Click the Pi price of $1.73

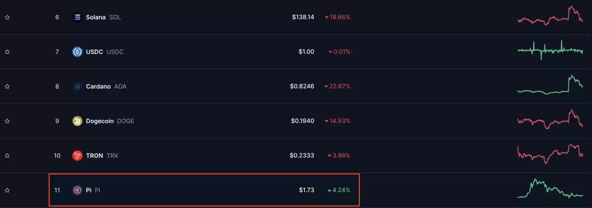click(306, 190)
